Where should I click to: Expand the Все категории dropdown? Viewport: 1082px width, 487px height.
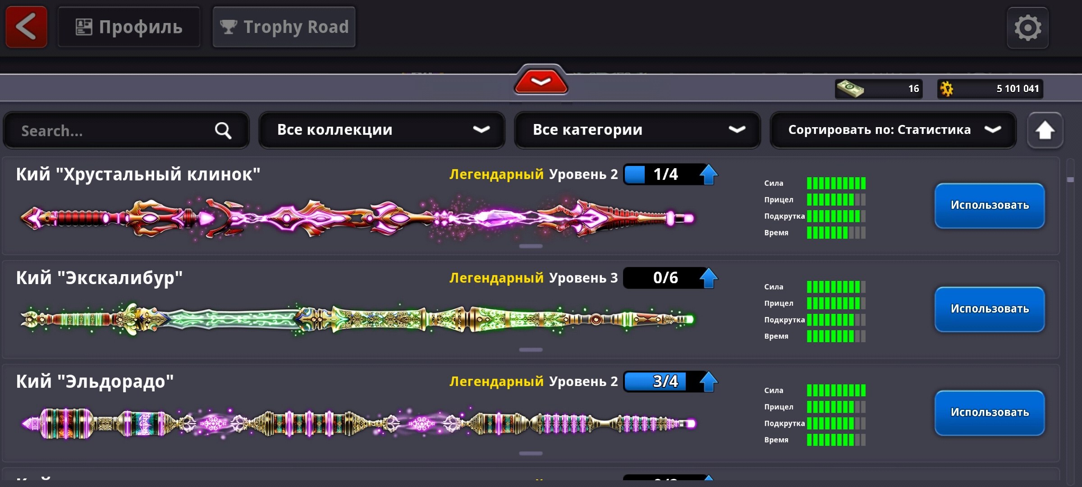[637, 130]
